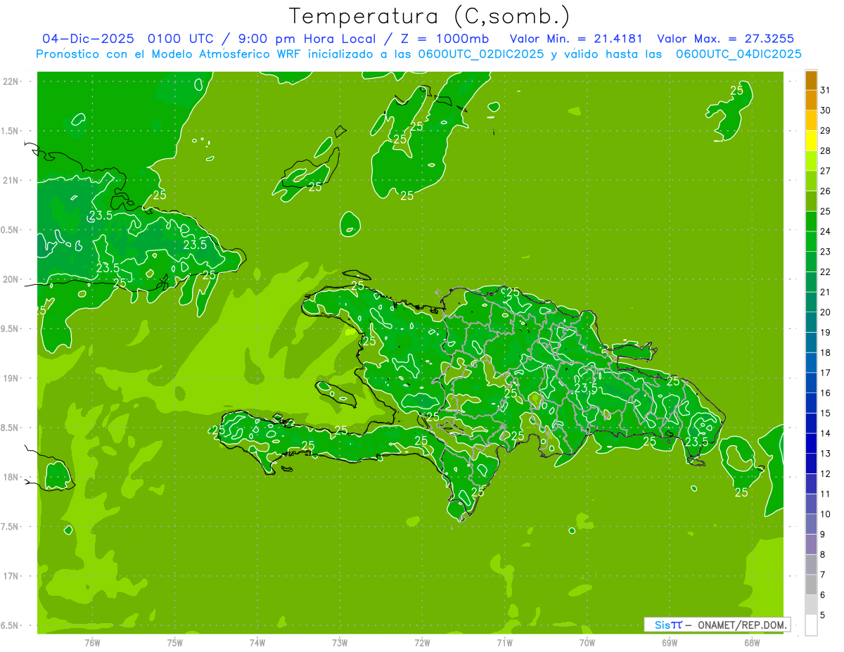Click the legend swatch between 23 and 24
This screenshot has width=844, height=652.
point(811,241)
